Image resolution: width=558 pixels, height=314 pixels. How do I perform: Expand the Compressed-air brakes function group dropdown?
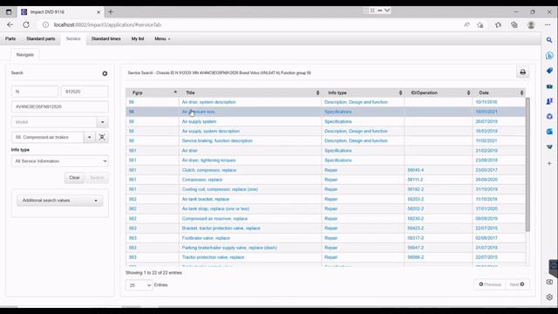[x=89, y=137]
